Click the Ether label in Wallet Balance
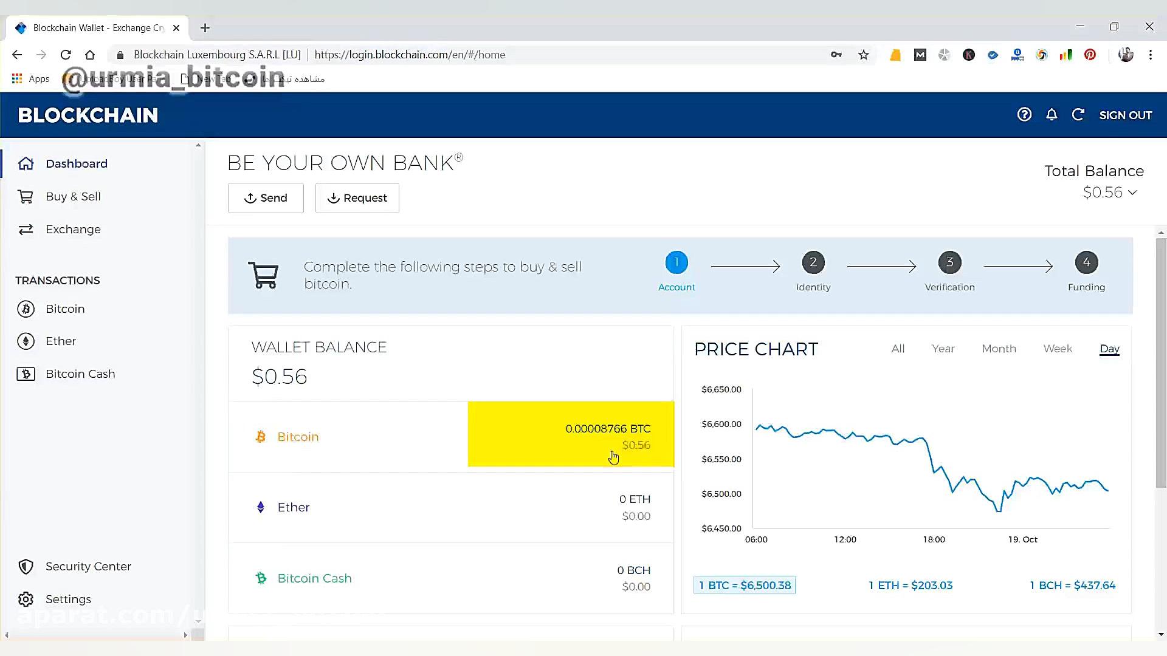Image resolution: width=1167 pixels, height=656 pixels. tap(294, 507)
